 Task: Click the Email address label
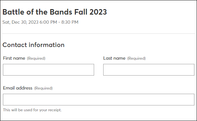point(18,88)
